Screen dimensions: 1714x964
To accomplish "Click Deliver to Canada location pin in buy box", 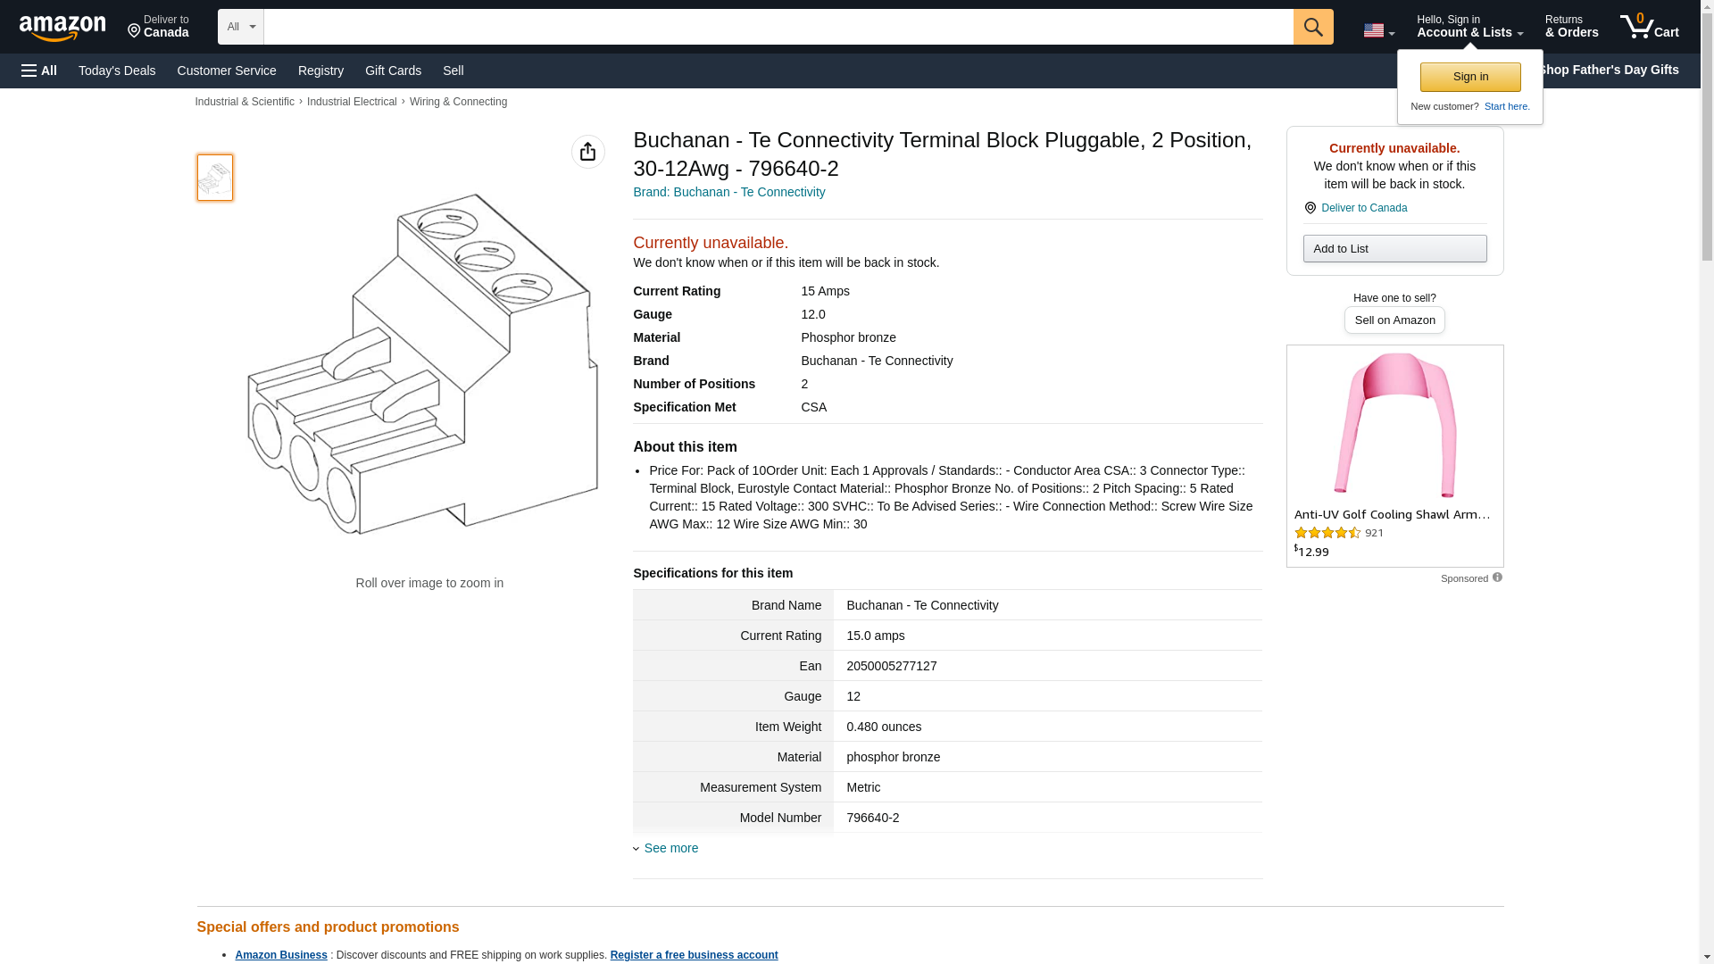I will pos(1310,208).
